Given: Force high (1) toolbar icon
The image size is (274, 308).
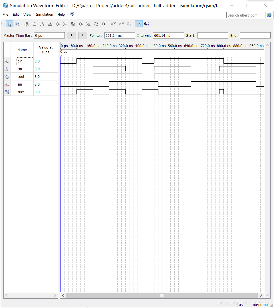Looking at the screenshot, I should [42, 24].
